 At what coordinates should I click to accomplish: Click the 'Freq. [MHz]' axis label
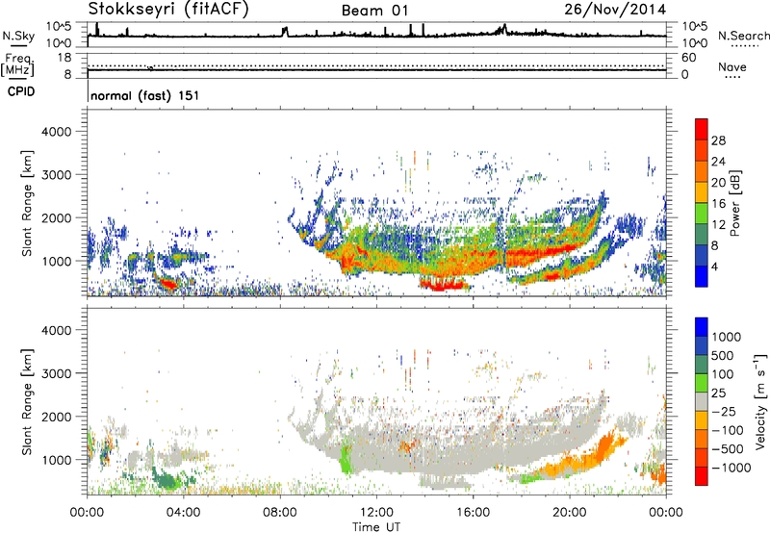[x=17, y=65]
